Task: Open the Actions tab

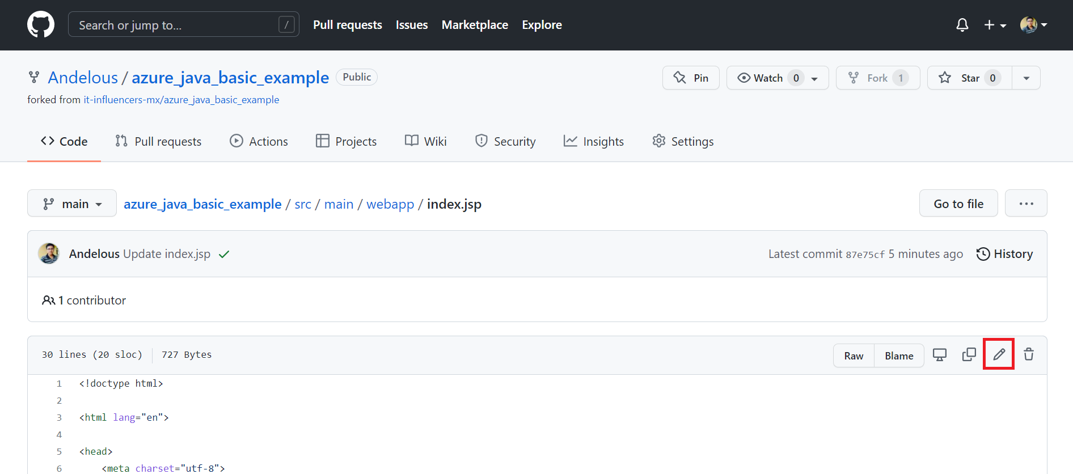Action: (x=259, y=141)
